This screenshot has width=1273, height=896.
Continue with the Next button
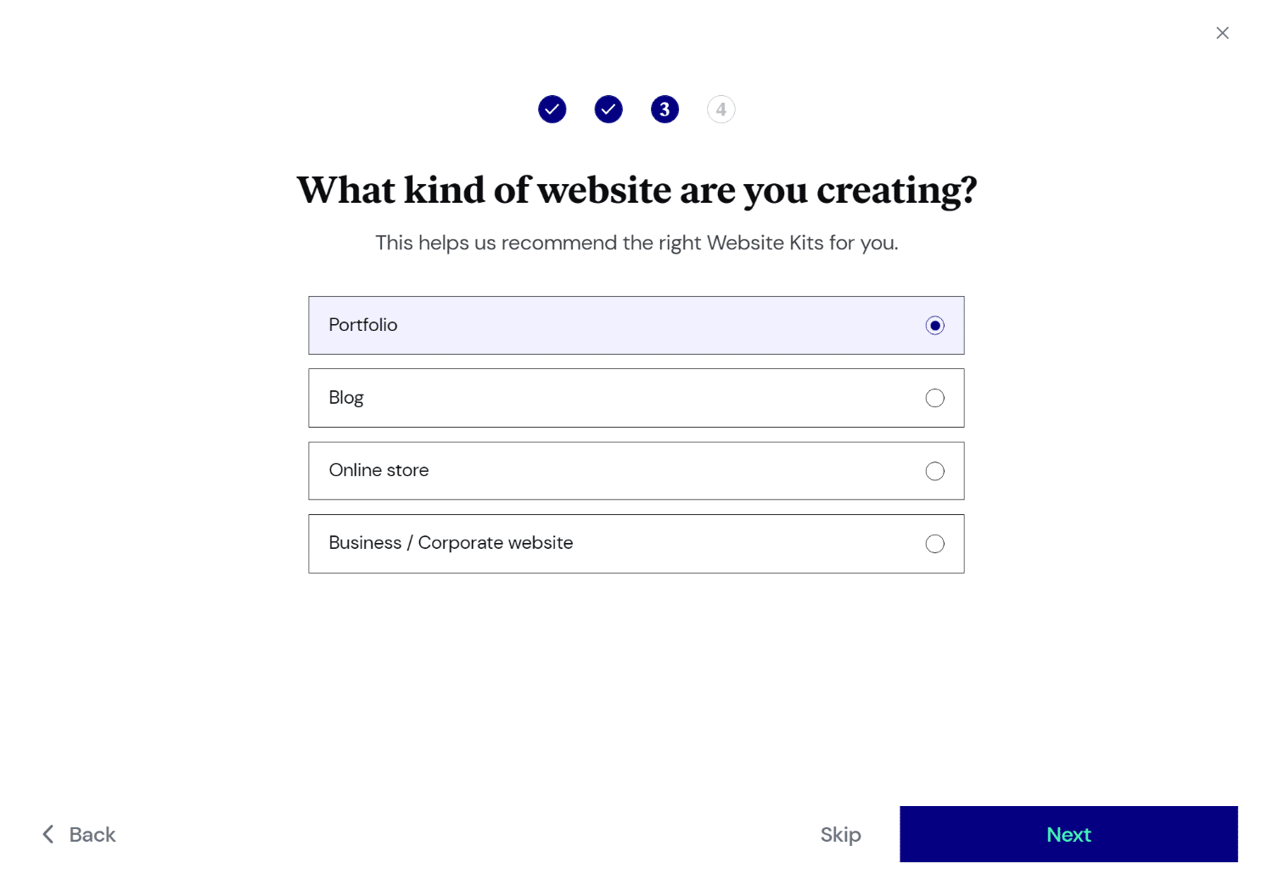pyautogui.click(x=1068, y=834)
